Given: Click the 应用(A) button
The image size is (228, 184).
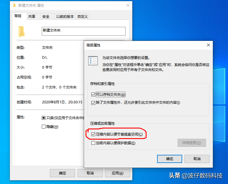Looking at the screenshot, I should (117, 173).
